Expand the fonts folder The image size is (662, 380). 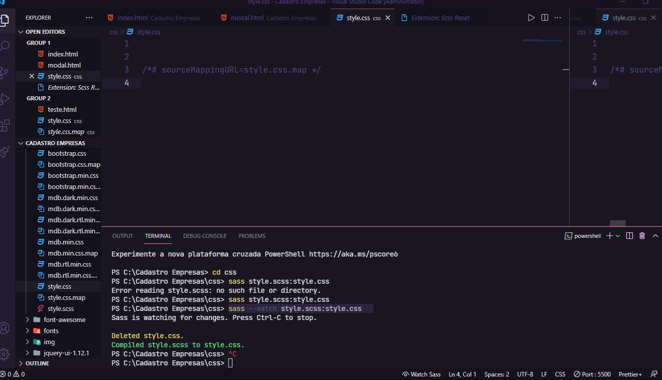(58, 331)
